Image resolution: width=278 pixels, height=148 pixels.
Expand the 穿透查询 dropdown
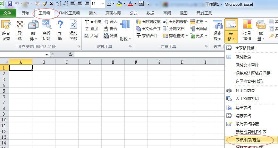tap(187, 36)
